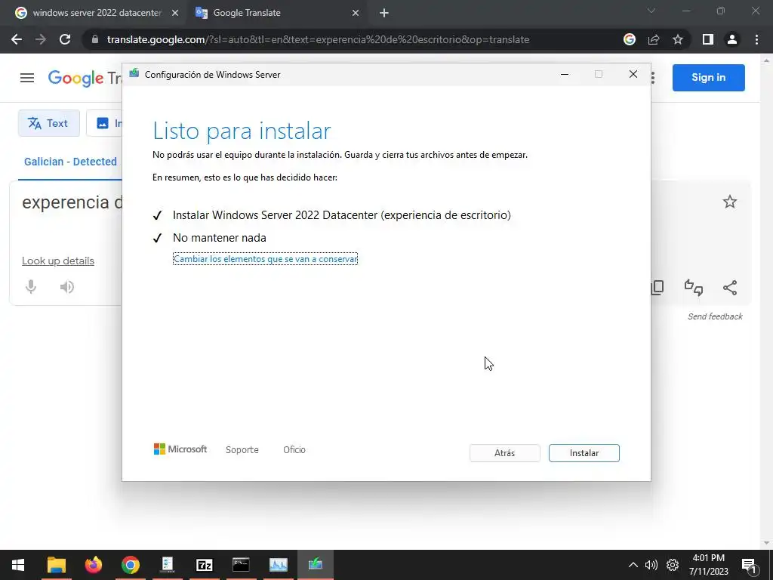Click settings gear in system tray
The width and height of the screenshot is (773, 580).
[x=673, y=565]
